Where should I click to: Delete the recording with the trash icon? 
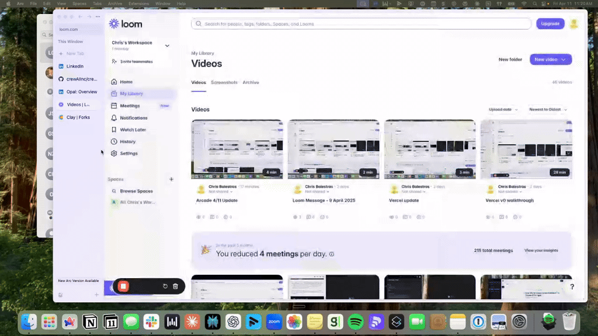175,286
